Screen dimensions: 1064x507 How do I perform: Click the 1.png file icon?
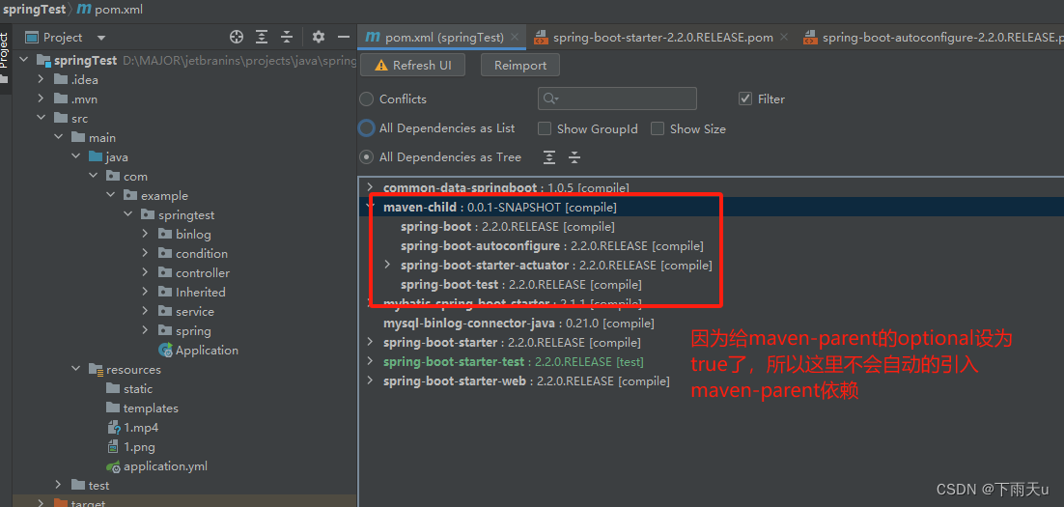114,446
